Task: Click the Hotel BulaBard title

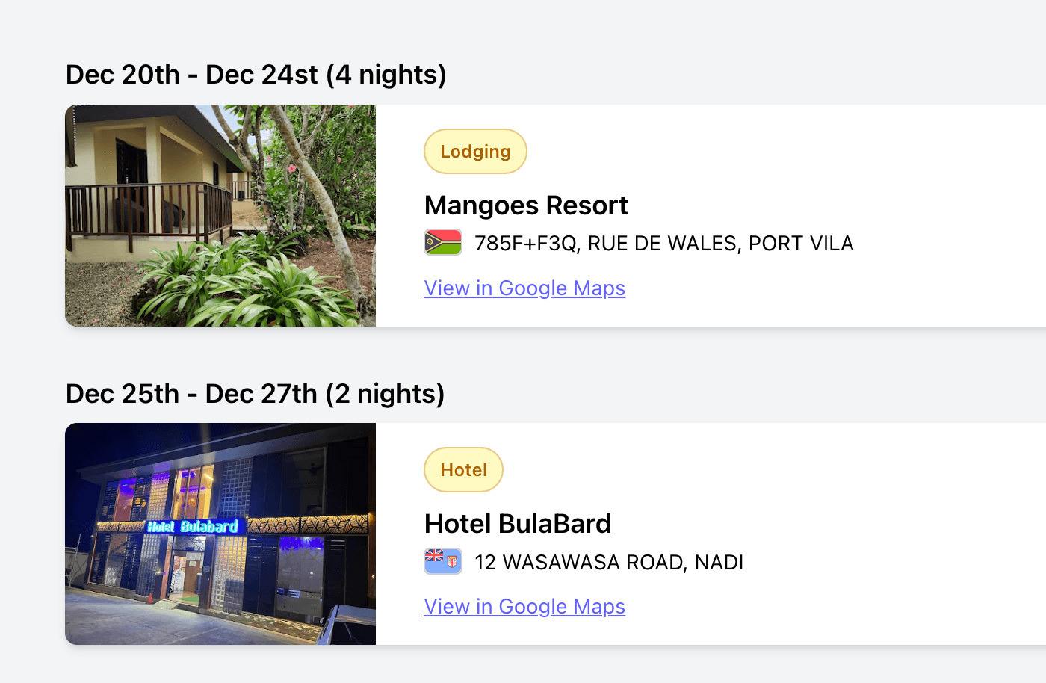Action: coord(518,524)
